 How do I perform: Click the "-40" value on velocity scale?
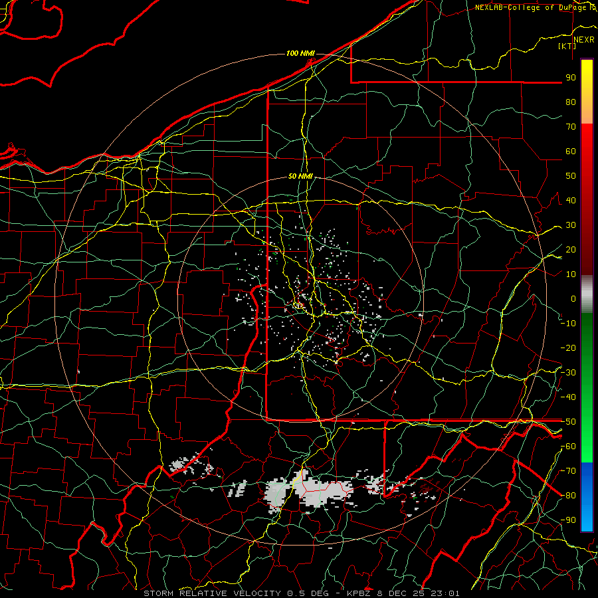click(568, 397)
